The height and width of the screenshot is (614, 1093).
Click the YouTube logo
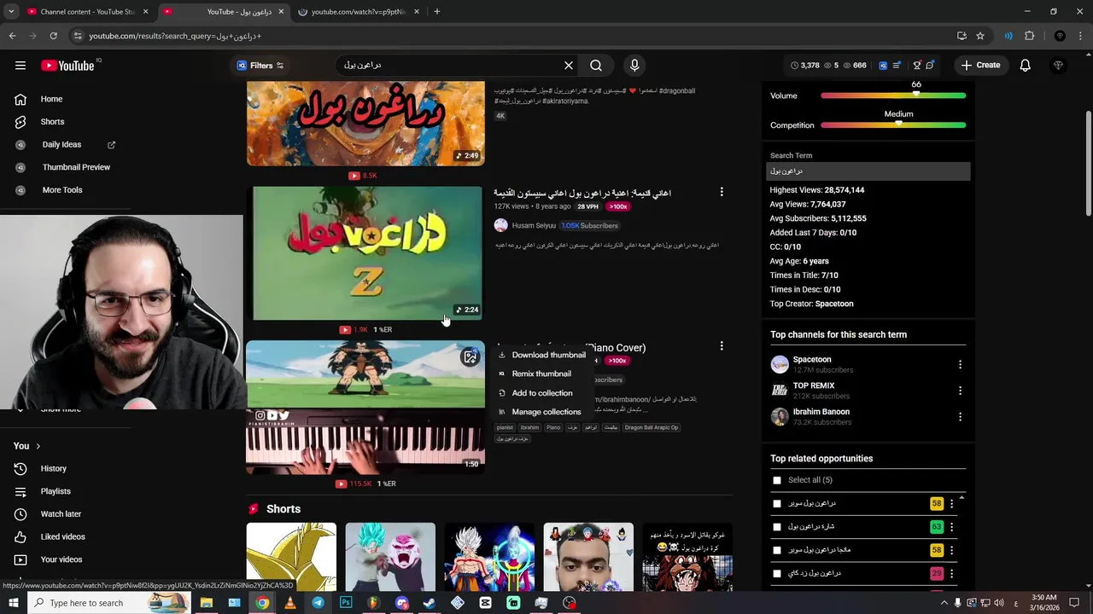click(x=67, y=66)
